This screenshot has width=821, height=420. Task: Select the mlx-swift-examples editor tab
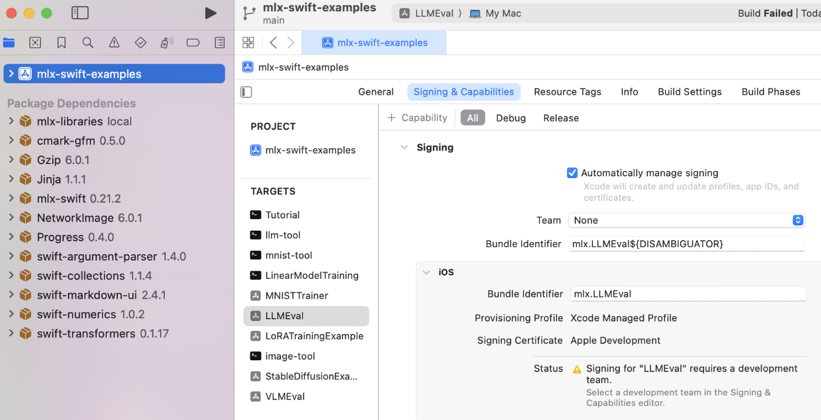pyautogui.click(x=374, y=42)
